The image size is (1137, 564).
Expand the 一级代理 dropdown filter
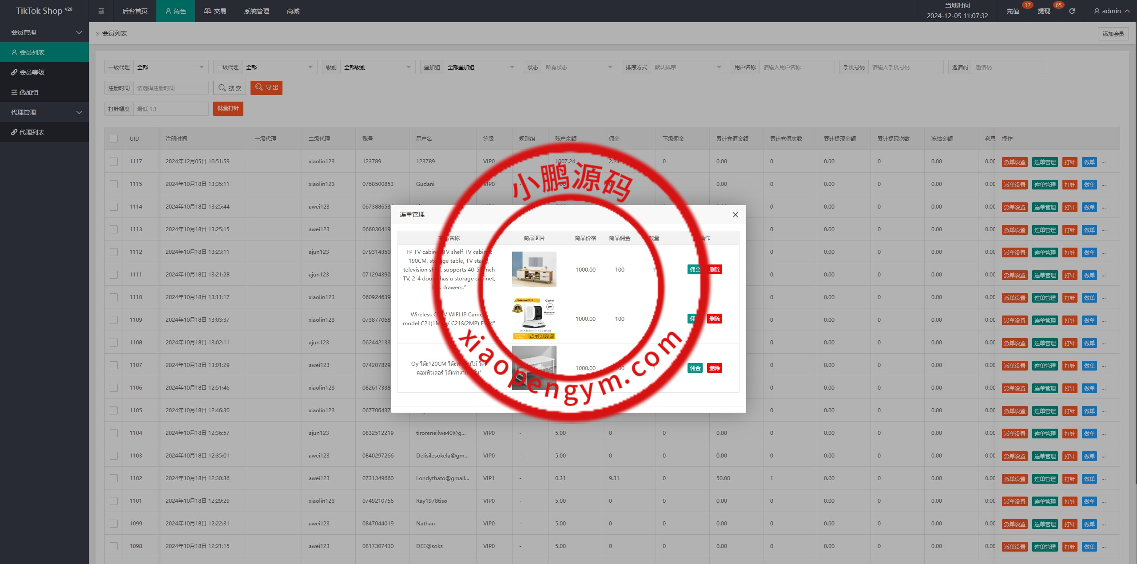171,67
